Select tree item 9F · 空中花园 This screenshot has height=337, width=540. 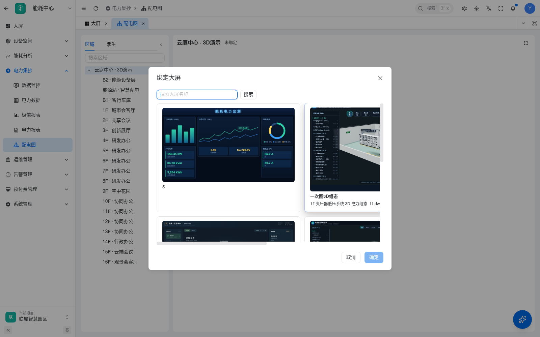pyautogui.click(x=116, y=191)
